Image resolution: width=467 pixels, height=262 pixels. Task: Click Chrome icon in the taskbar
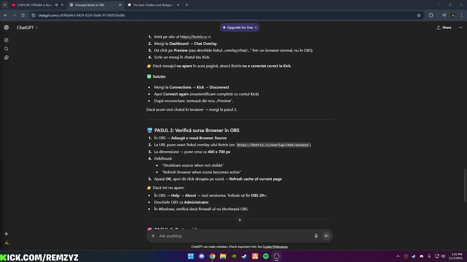(212, 256)
